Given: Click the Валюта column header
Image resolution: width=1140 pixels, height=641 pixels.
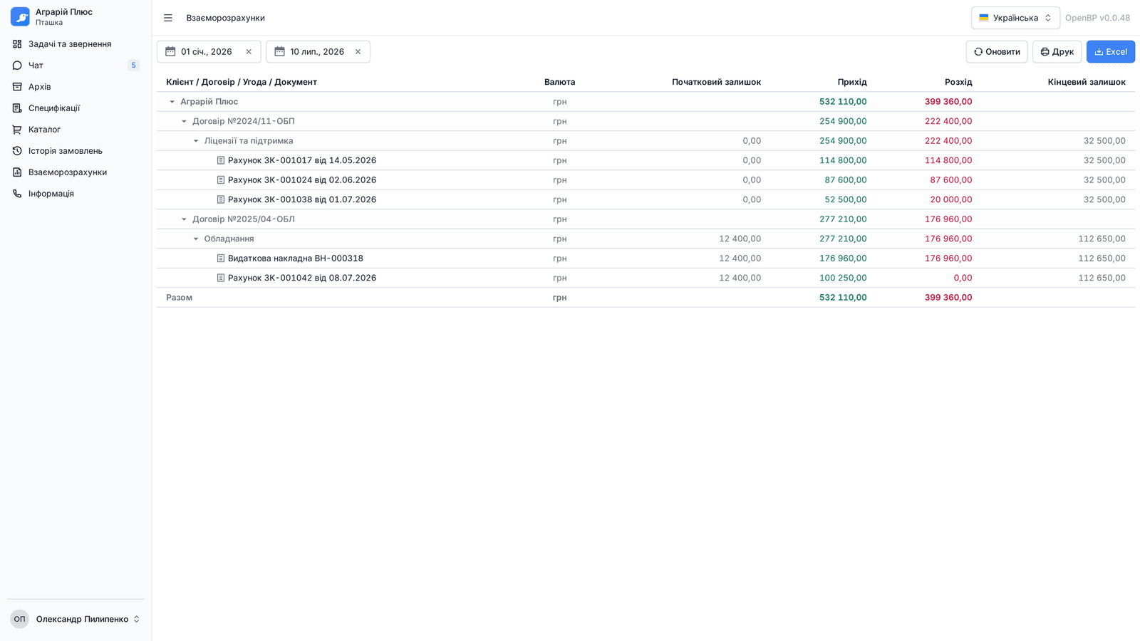Looking at the screenshot, I should point(559,82).
